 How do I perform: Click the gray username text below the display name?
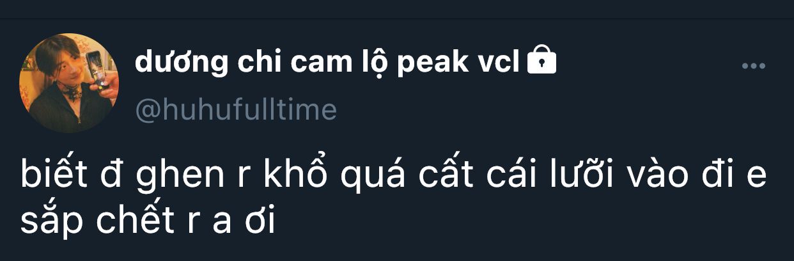236,110
